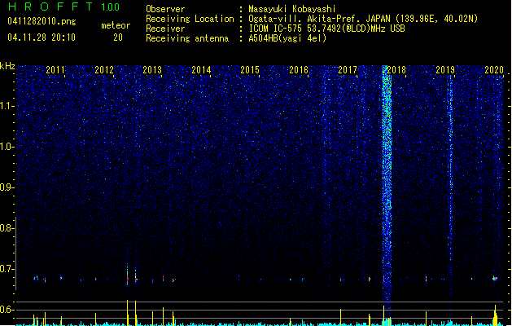Select the observer name Masayuki Kobayashi
The height and width of the screenshot is (326, 512).
pyautogui.click(x=292, y=9)
